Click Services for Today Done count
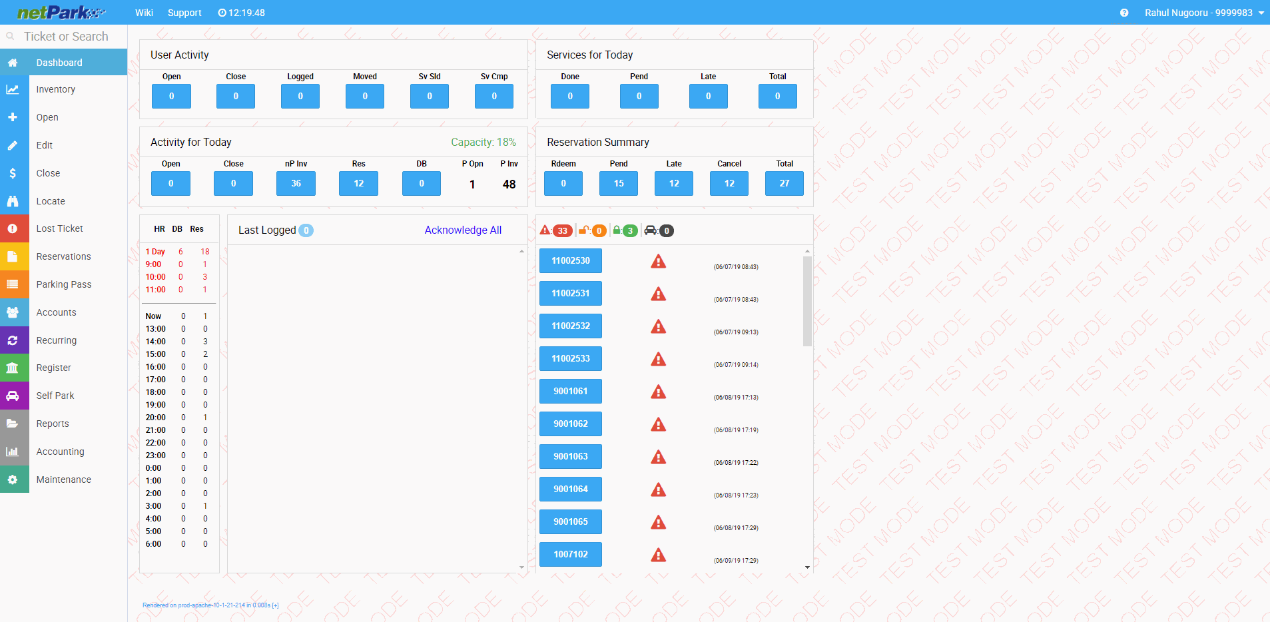The width and height of the screenshot is (1270, 622). 570,97
